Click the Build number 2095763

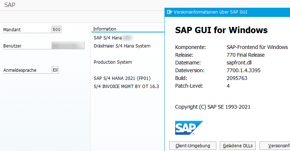237,78
